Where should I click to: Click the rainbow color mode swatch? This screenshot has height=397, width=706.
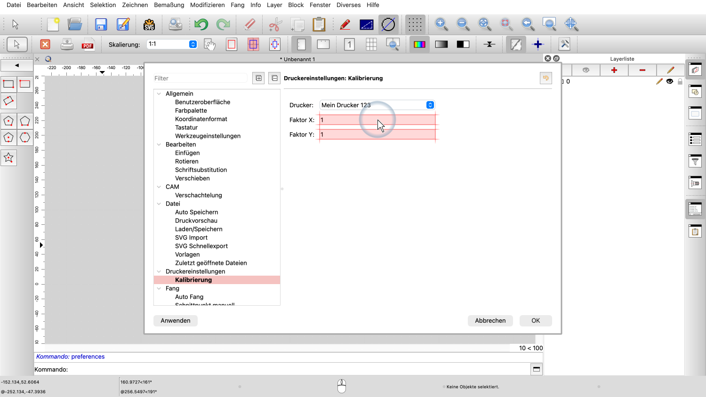419,44
